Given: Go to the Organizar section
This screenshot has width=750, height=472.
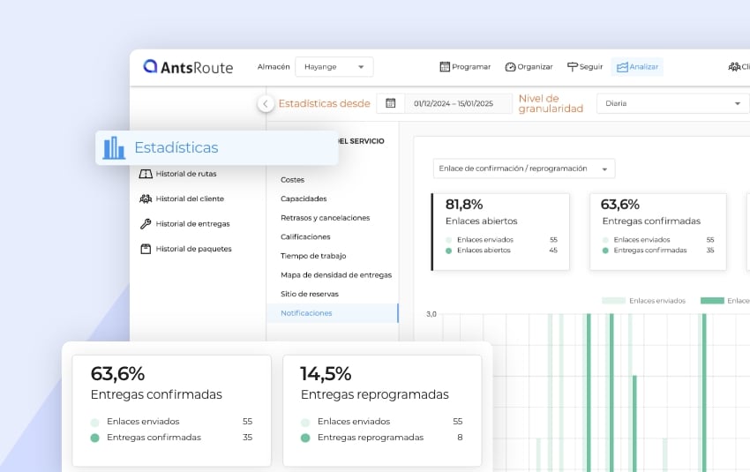Looking at the screenshot, I should [x=529, y=67].
